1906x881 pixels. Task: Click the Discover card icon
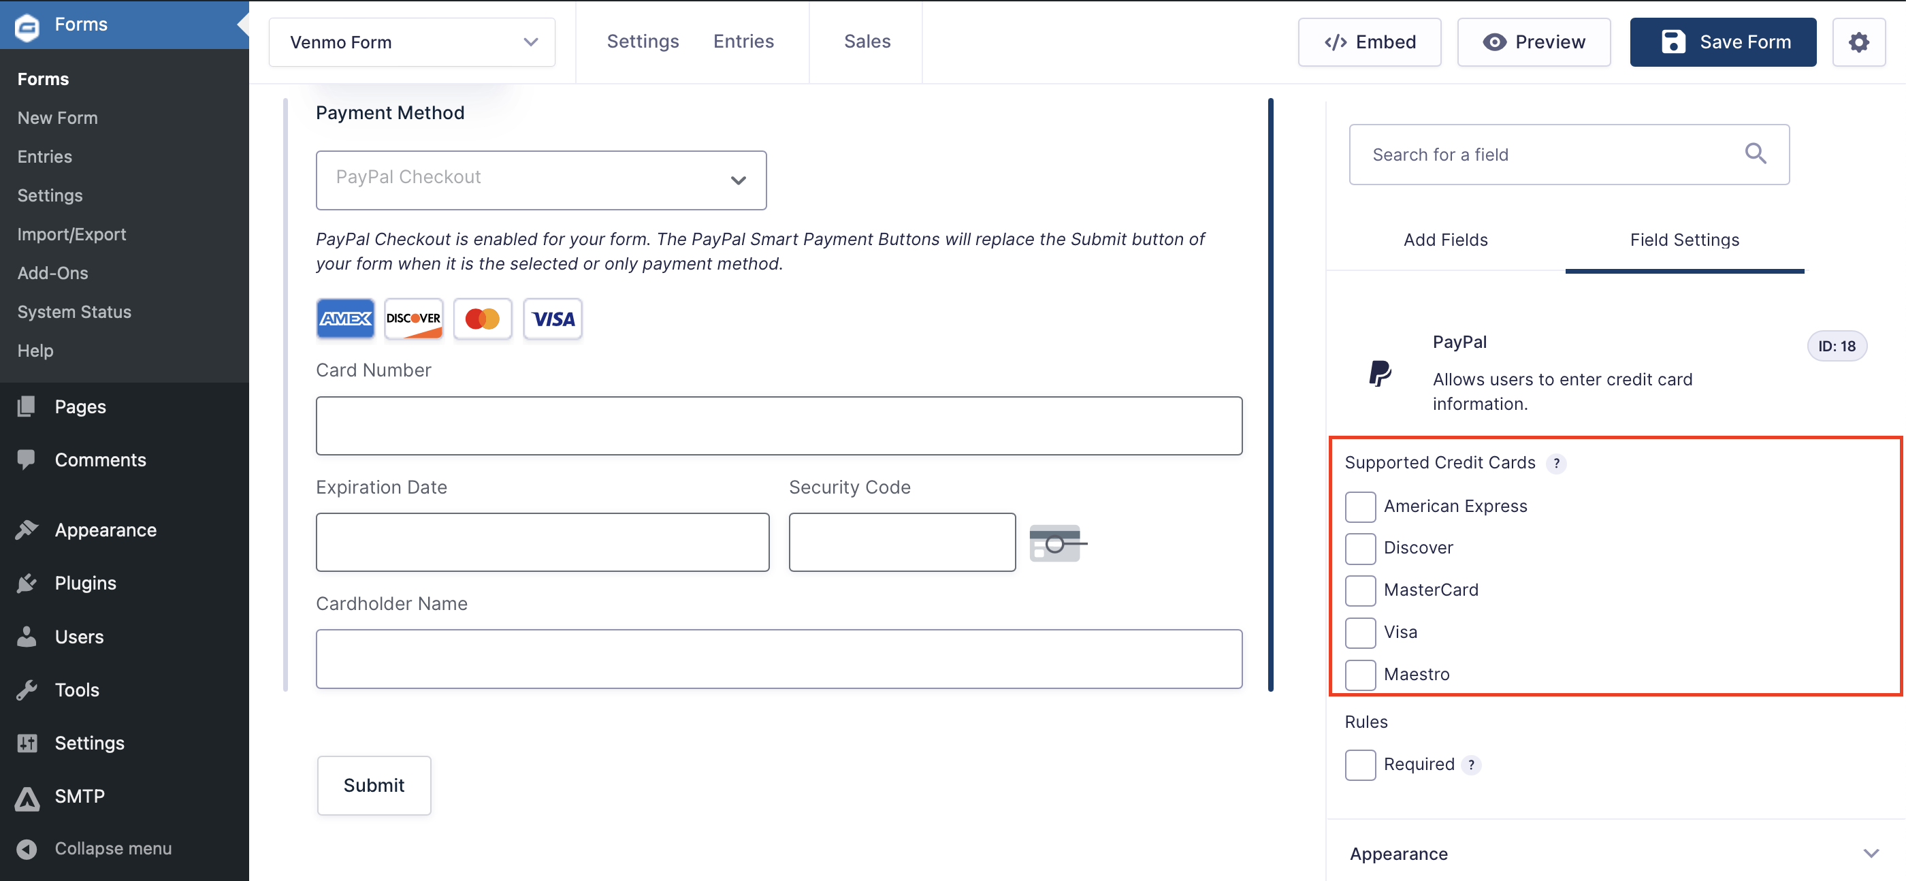click(414, 319)
